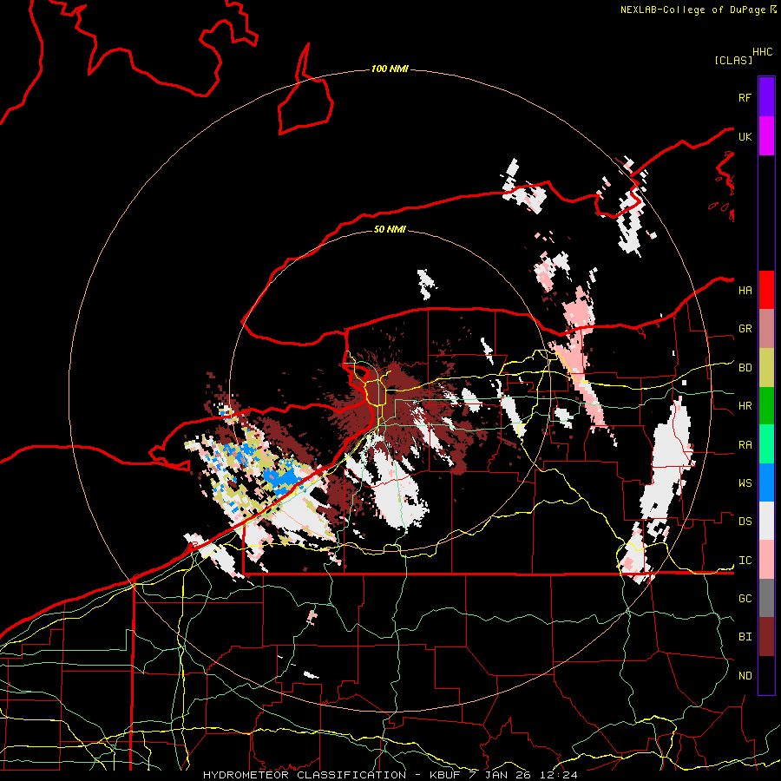781x781 pixels.
Task: Click the DS legend label
Action: (x=745, y=522)
